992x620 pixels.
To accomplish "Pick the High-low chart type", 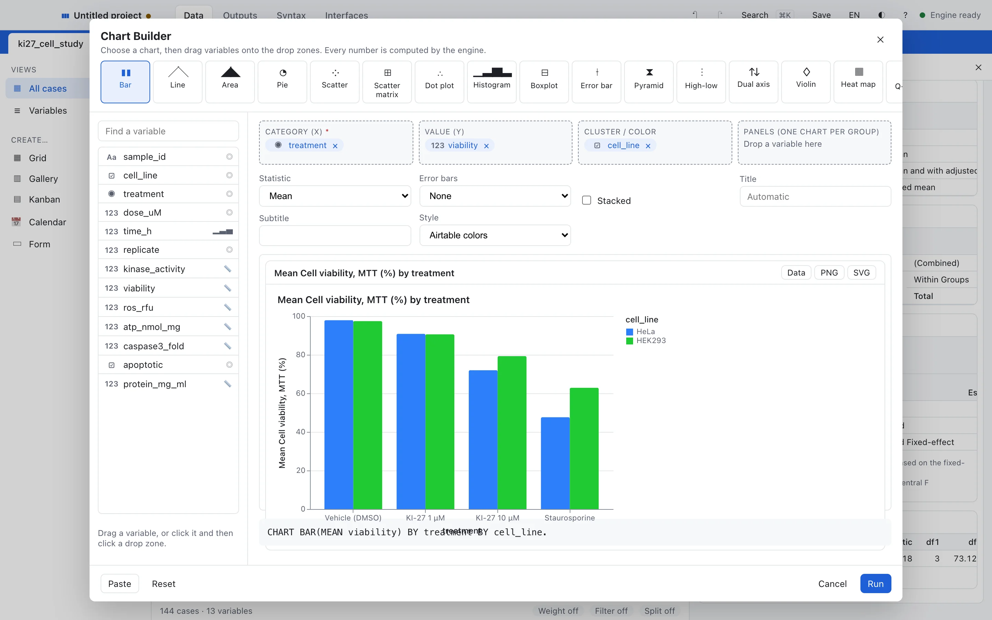I will pos(701,82).
